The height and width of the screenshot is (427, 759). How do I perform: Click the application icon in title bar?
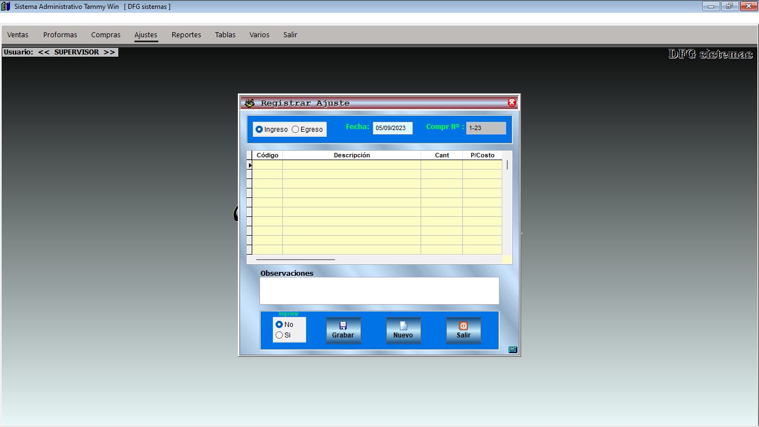pyautogui.click(x=6, y=7)
